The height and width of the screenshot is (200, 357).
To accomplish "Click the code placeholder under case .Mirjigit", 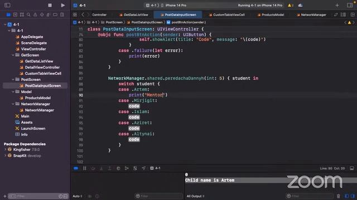I will click(x=134, y=106).
